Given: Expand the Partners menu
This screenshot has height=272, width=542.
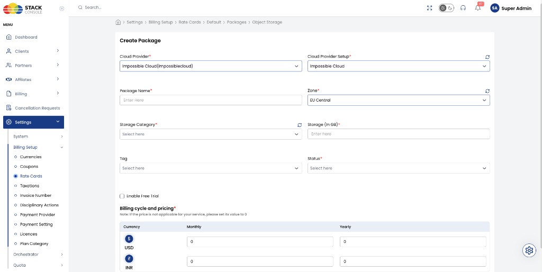Looking at the screenshot, I should pyautogui.click(x=33, y=65).
